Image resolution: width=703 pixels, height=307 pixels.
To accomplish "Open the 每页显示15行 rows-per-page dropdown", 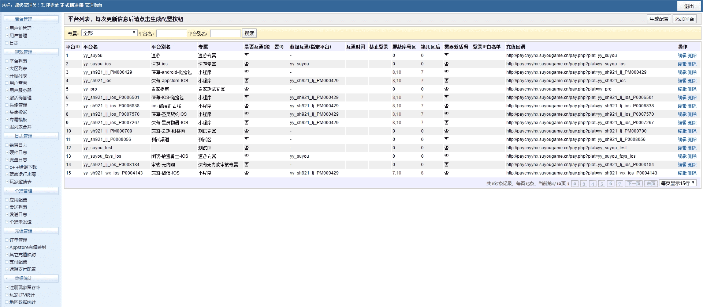I will click(678, 183).
